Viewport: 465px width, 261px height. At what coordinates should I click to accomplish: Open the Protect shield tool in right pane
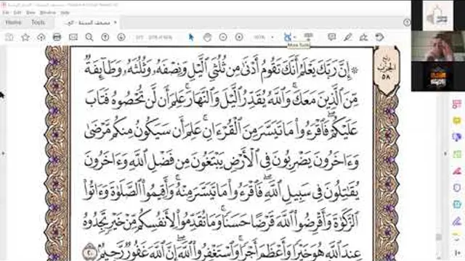click(457, 188)
